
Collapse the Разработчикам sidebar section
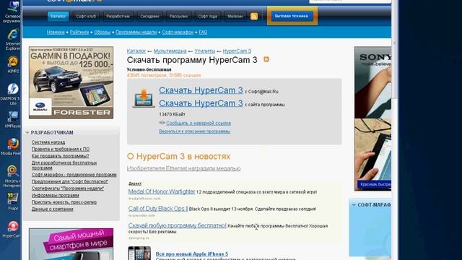click(27, 133)
